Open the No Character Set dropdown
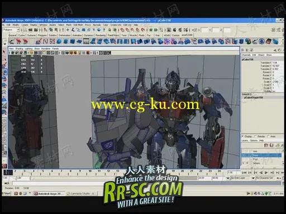 pos(253,178)
